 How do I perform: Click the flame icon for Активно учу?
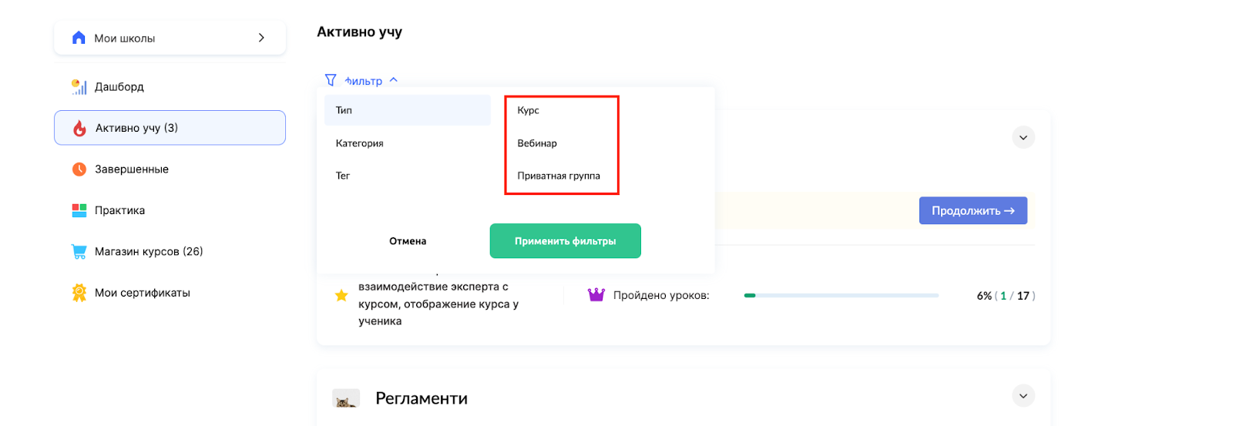click(79, 129)
